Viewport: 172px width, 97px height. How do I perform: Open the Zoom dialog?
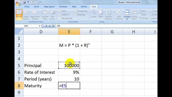94,14
